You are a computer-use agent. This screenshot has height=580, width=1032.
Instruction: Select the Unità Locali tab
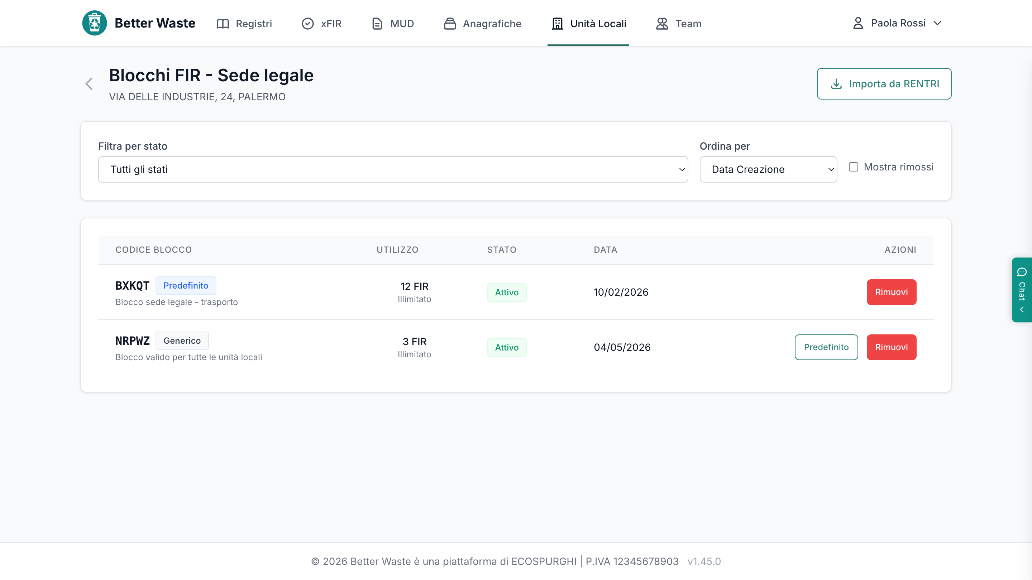[588, 24]
